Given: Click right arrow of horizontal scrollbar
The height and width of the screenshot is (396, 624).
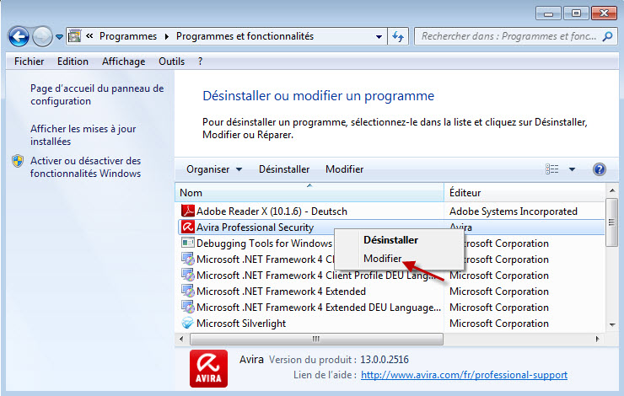Looking at the screenshot, I should tap(597, 340).
